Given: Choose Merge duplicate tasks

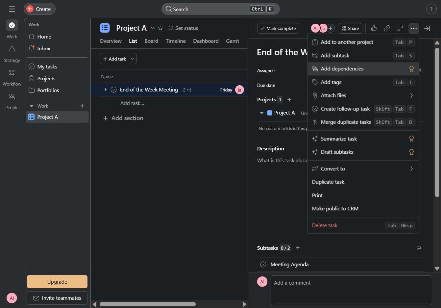Looking at the screenshot, I should [363, 122].
